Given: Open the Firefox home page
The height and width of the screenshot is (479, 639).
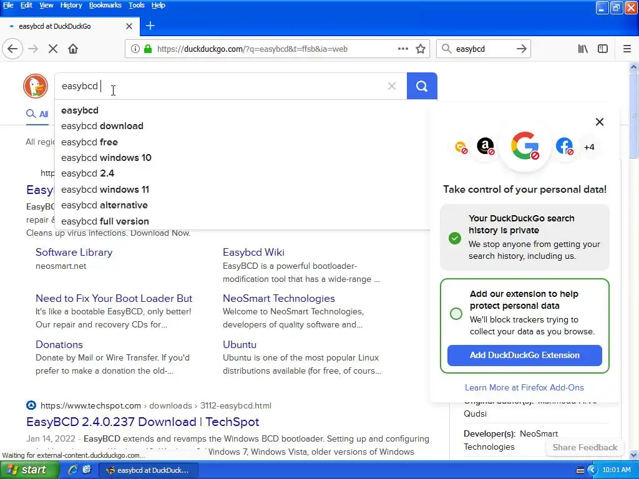Looking at the screenshot, I should click(x=73, y=49).
